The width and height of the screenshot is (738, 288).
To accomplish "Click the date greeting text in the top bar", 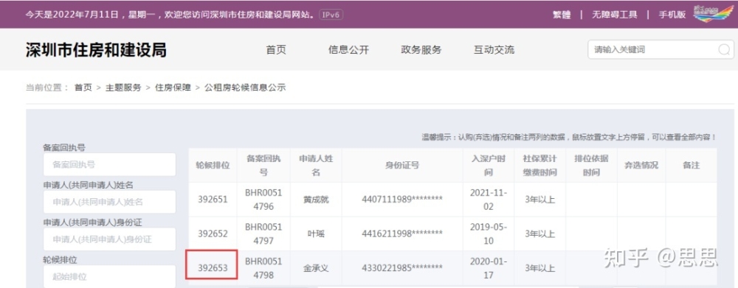I will (x=170, y=15).
